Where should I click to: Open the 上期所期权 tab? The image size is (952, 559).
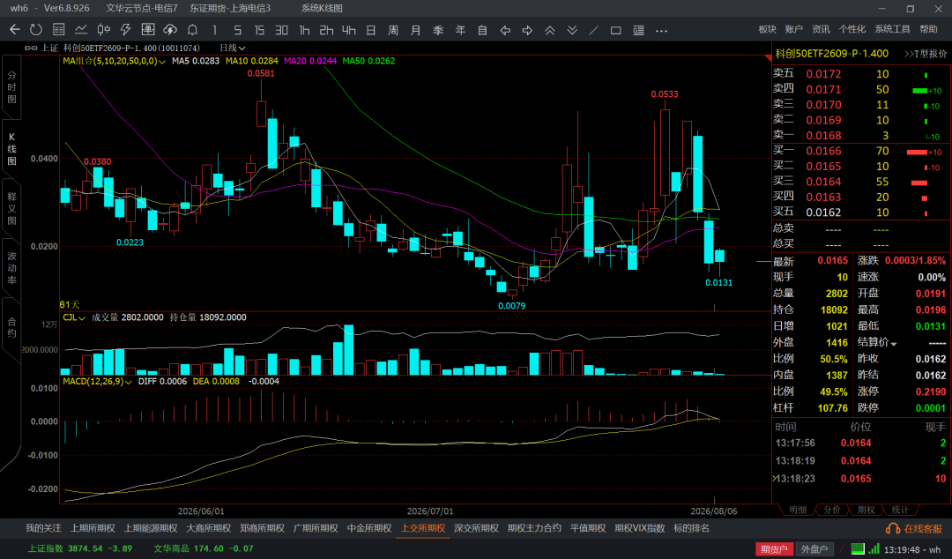(x=93, y=528)
